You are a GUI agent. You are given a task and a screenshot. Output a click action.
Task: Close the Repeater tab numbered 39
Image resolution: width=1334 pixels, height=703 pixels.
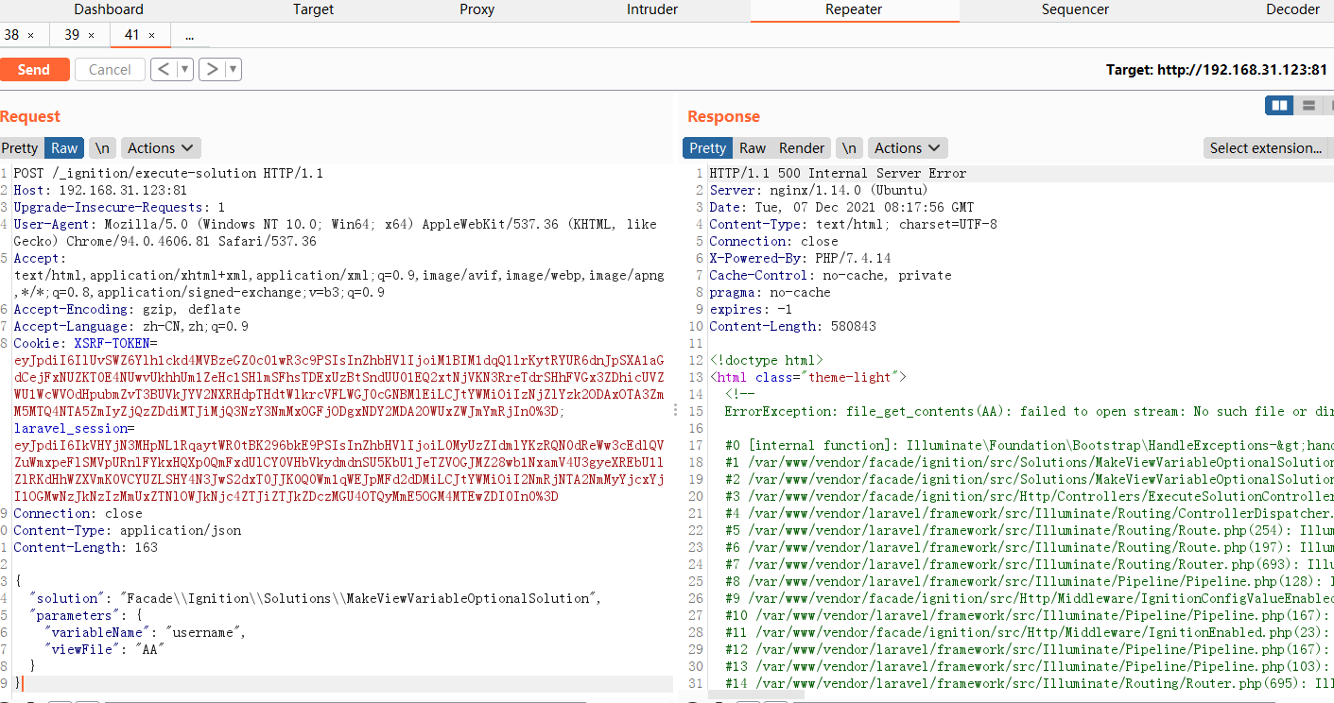(92, 34)
